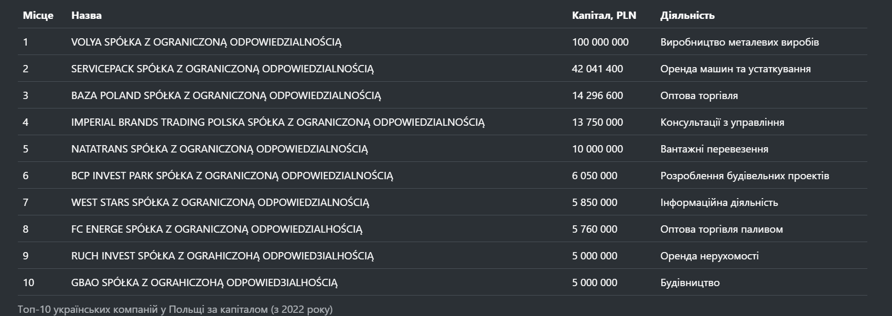Viewport: 892px width, 316px height.
Task: Click the BCP INVEST PARK name
Action: tap(232, 176)
